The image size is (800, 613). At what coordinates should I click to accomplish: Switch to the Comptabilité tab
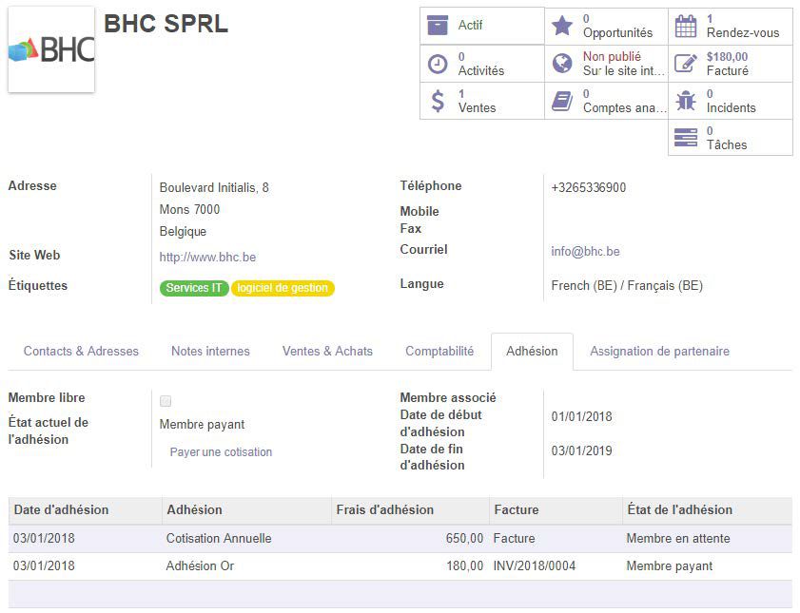pyautogui.click(x=439, y=351)
